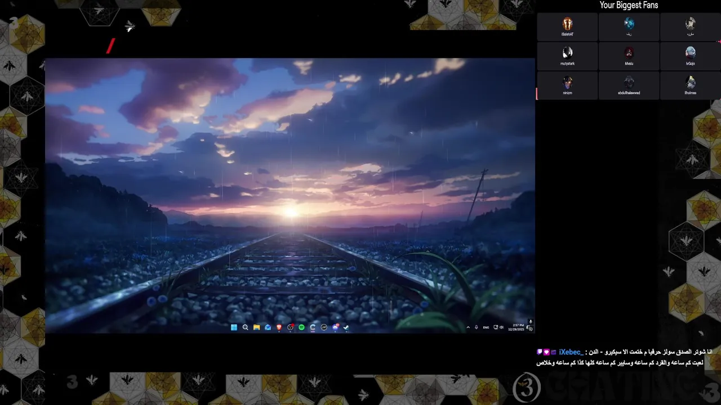
Task: Open the volume tray control
Action: coord(501,327)
